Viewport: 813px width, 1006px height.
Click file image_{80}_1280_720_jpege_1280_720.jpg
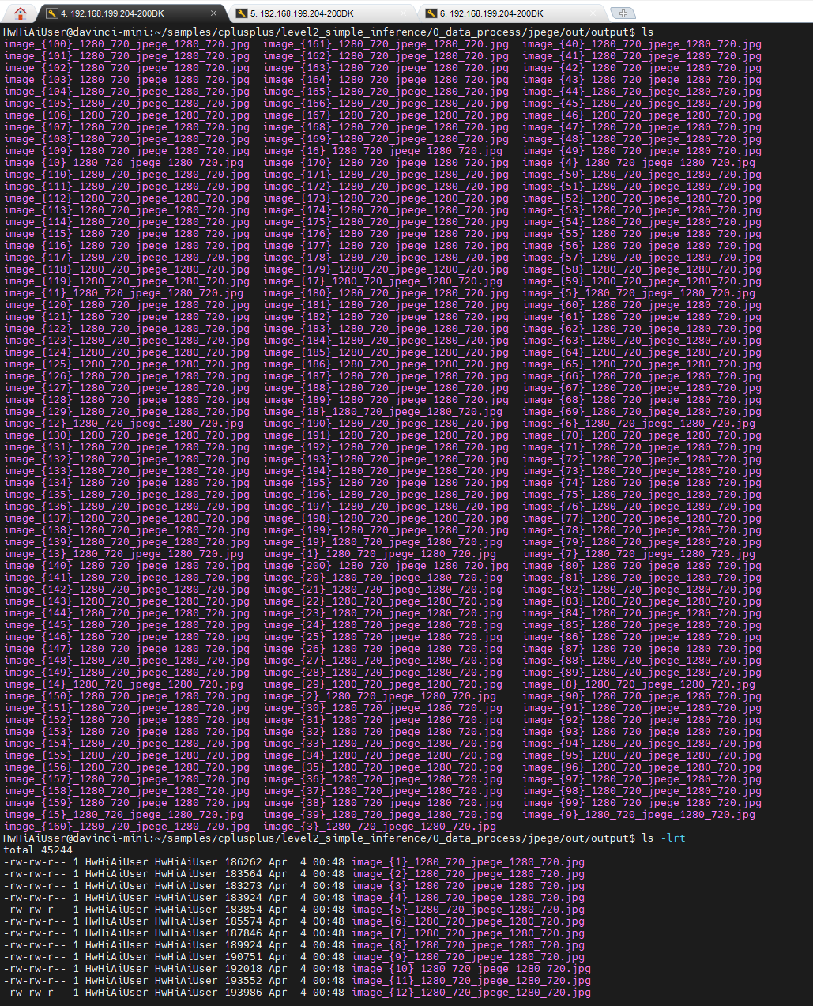(x=642, y=566)
